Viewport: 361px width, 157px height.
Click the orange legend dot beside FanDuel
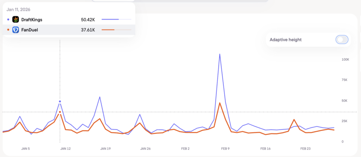8,30
